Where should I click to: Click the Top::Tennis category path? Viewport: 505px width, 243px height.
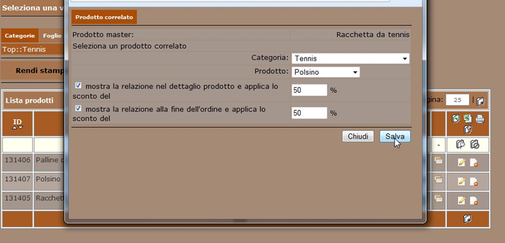(x=24, y=49)
